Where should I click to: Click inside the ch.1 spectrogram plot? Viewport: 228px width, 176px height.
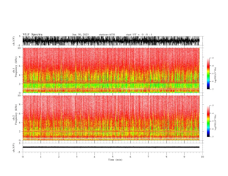point(111,70)
